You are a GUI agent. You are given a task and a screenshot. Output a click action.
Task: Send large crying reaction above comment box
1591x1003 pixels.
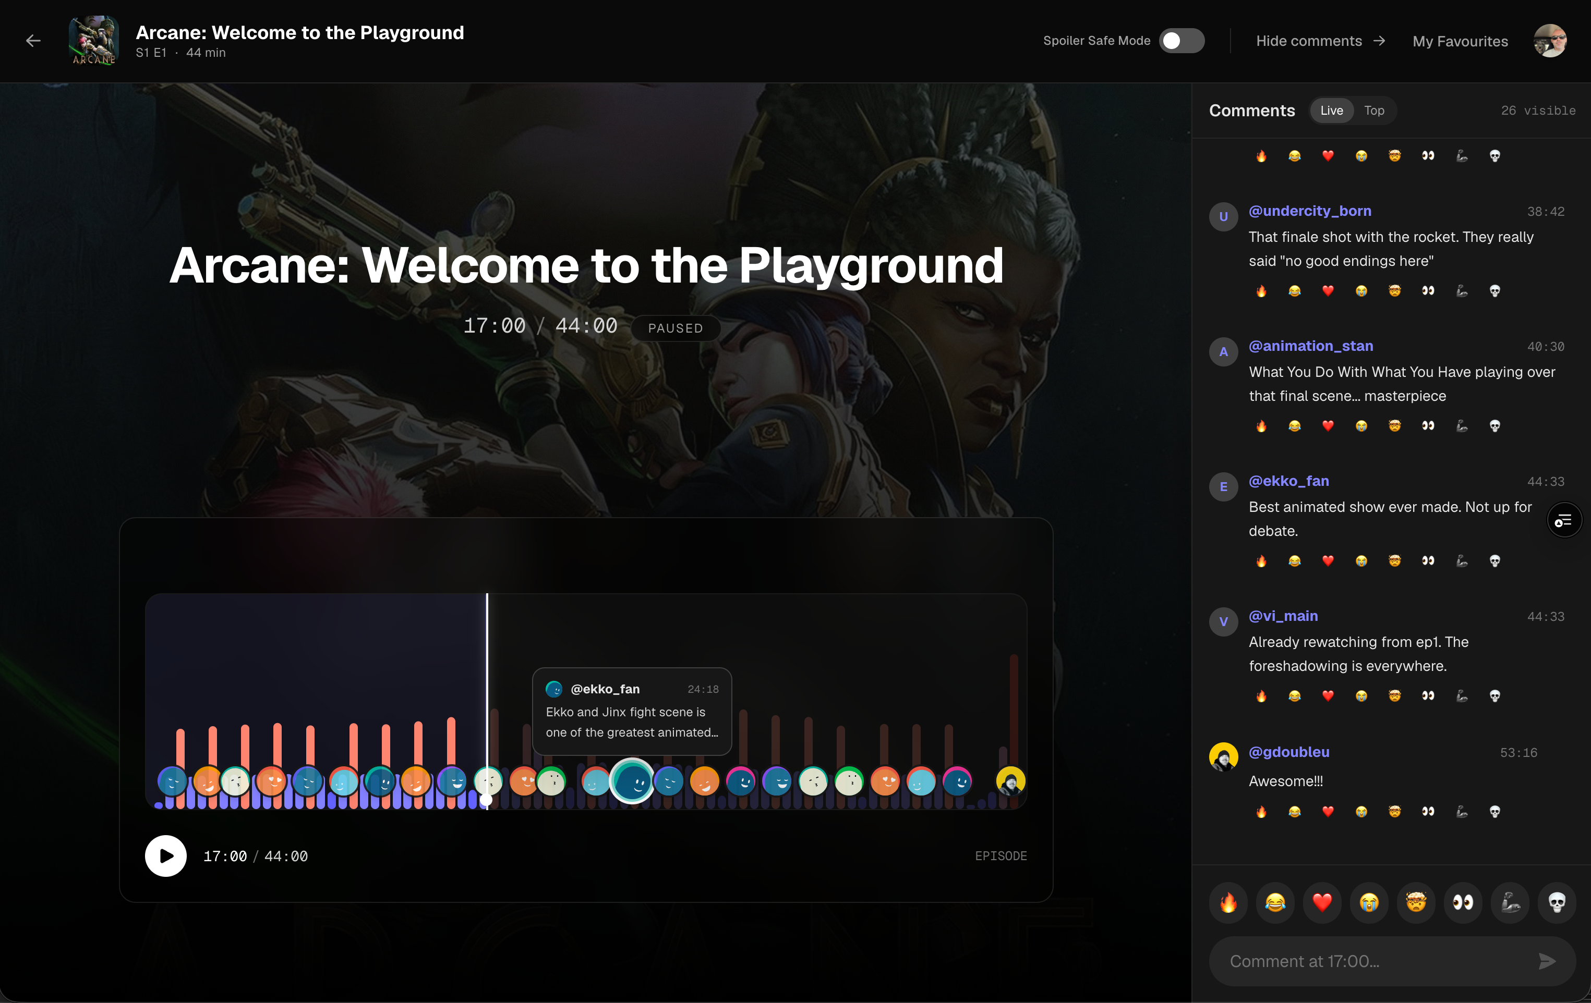(1369, 902)
